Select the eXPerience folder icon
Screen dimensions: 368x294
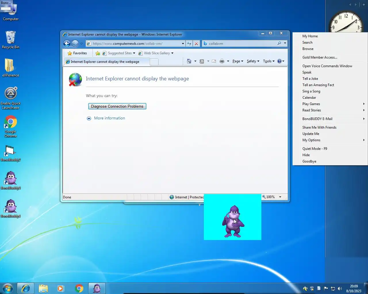pos(11,68)
